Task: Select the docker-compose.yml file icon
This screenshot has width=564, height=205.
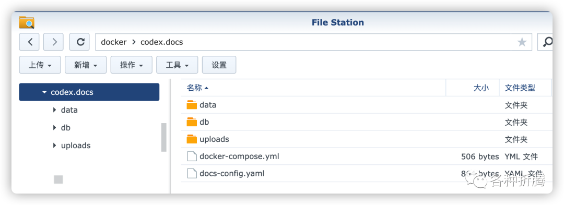Action: (x=192, y=156)
